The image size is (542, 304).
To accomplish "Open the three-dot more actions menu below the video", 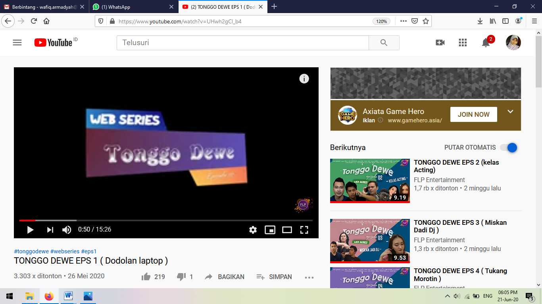I will tap(309, 277).
